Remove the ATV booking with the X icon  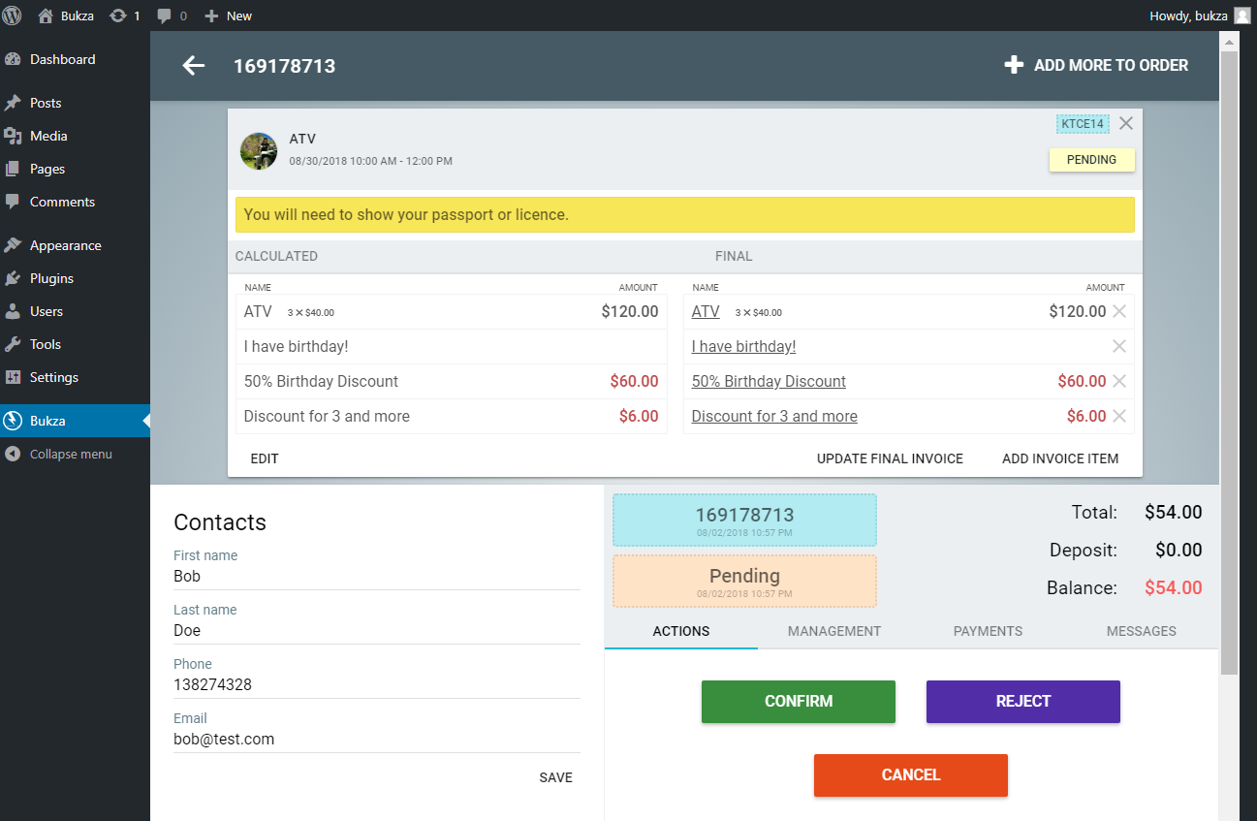pos(1125,123)
